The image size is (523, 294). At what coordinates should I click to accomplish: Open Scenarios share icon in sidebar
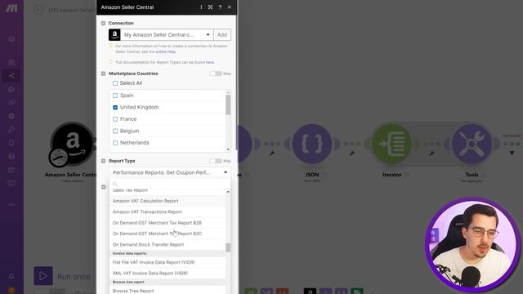click(11, 76)
